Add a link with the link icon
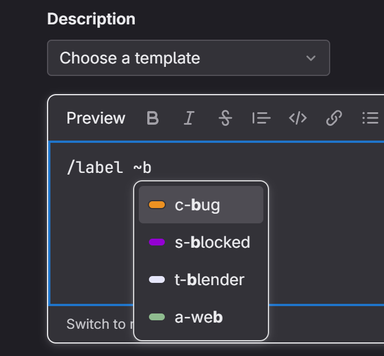 point(334,118)
